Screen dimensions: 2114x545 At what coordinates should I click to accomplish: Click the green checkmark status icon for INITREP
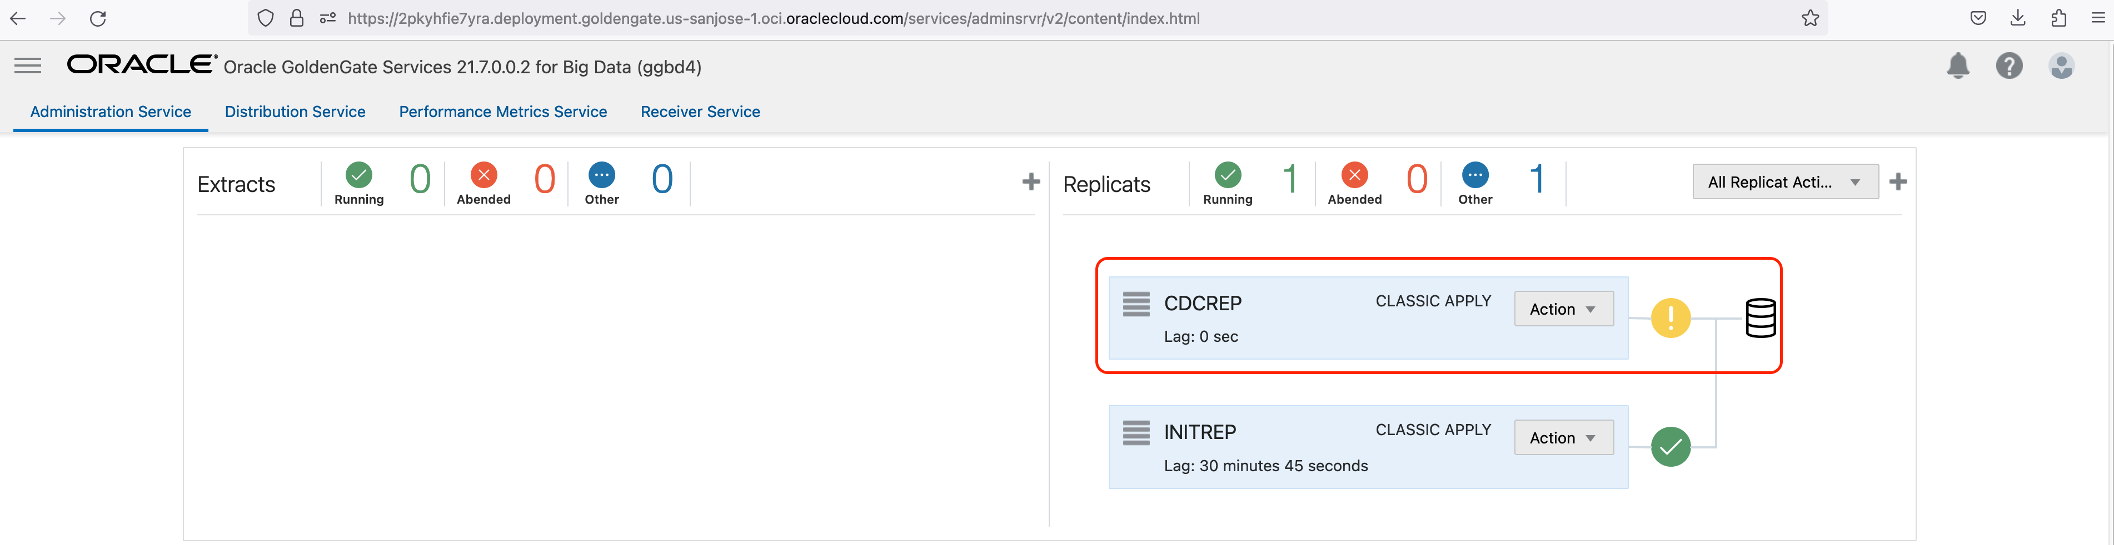1672,447
